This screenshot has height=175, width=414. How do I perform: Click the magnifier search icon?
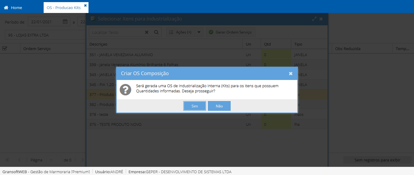tap(156, 32)
